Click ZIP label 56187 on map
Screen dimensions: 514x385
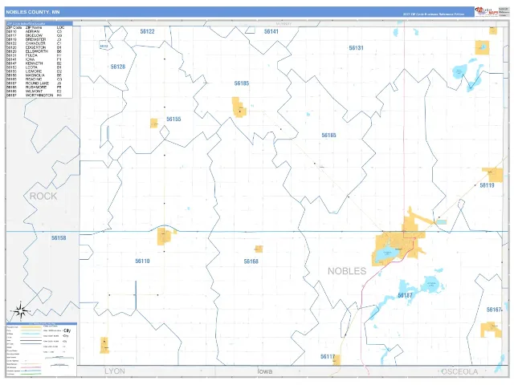405,295
